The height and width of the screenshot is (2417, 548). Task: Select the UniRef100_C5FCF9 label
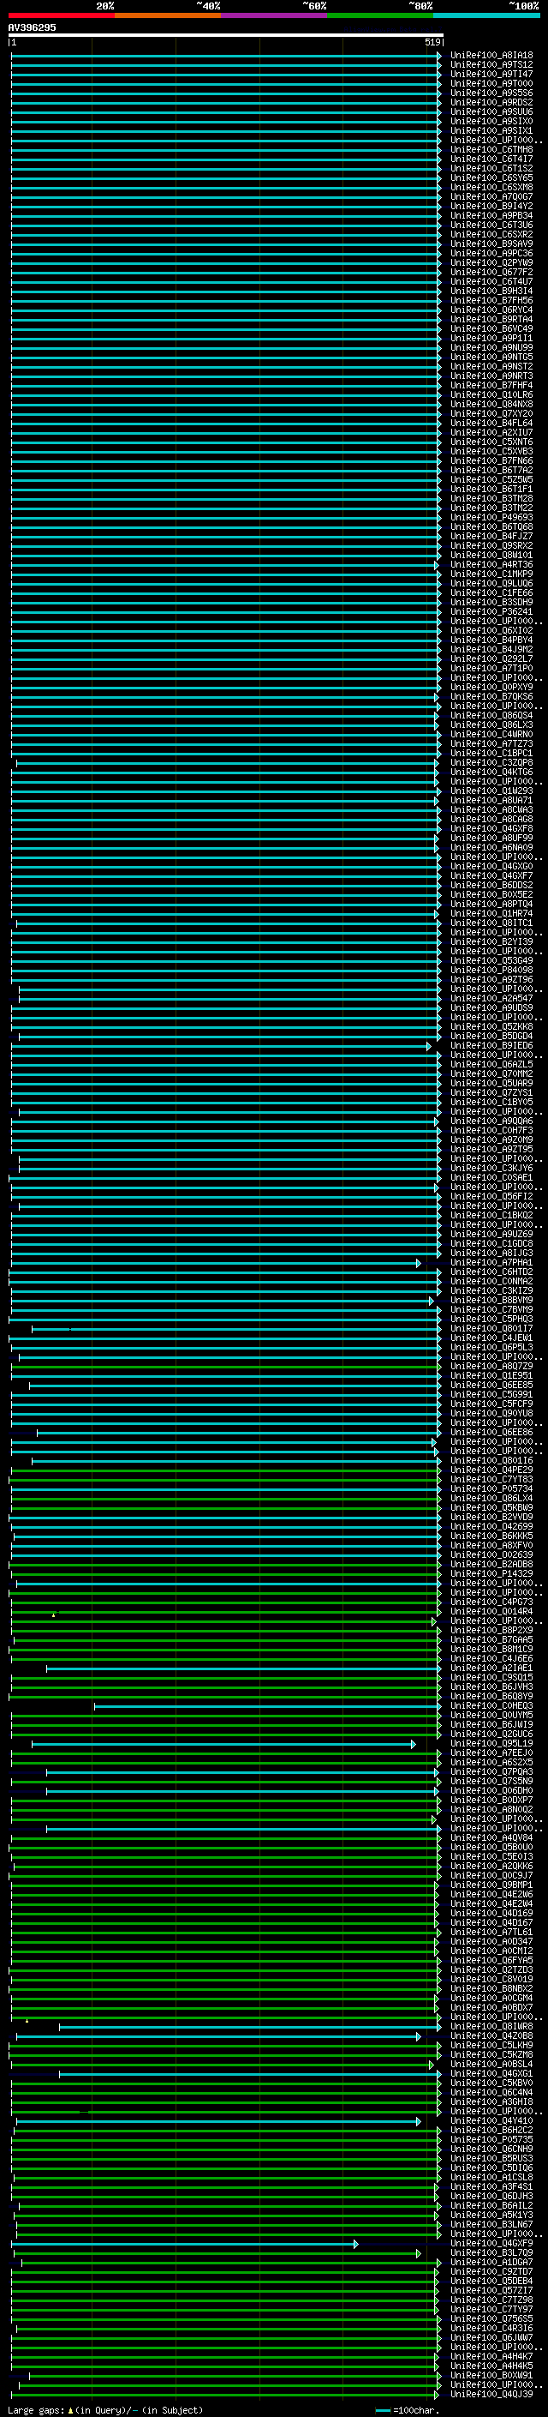click(x=491, y=1404)
